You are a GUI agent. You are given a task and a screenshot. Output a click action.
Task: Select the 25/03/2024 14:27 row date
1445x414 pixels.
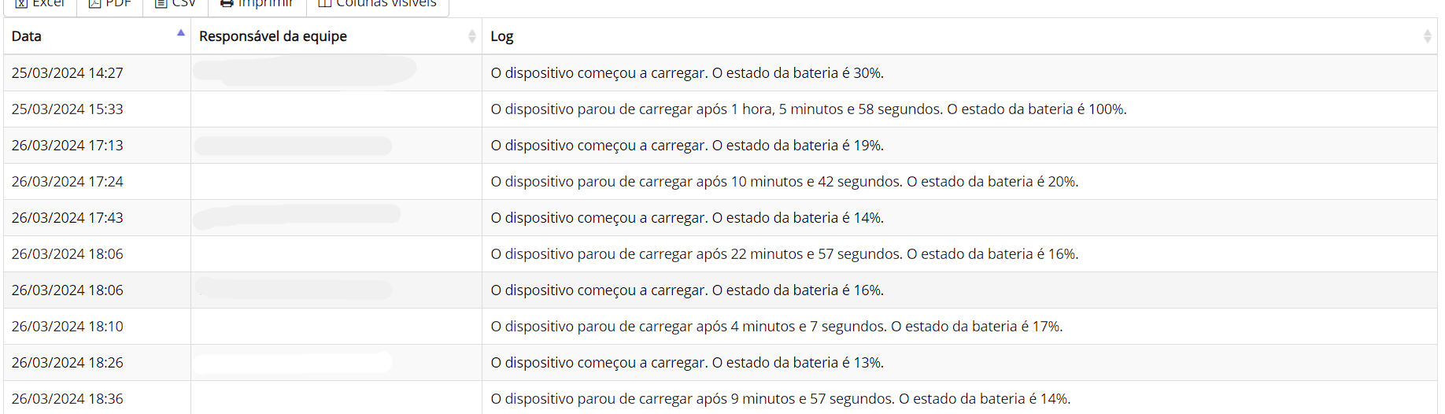tap(67, 73)
